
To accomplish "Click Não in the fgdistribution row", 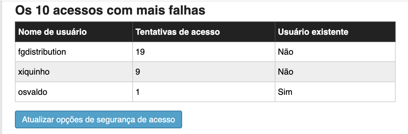I will [286, 52].
